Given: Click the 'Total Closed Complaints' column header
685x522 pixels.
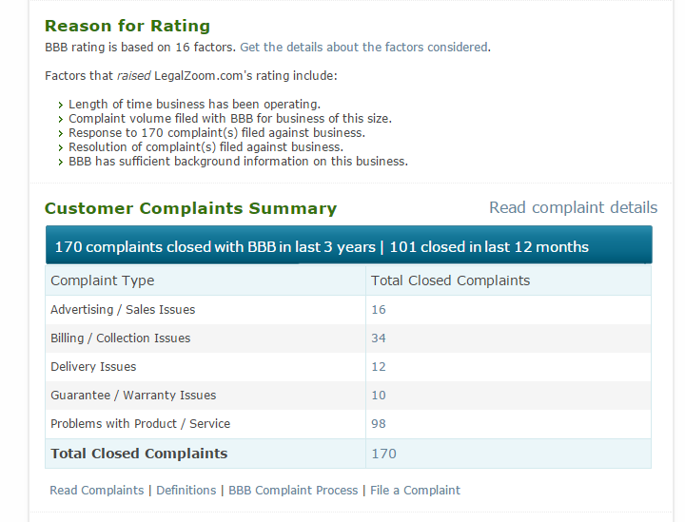Looking at the screenshot, I should (x=450, y=280).
